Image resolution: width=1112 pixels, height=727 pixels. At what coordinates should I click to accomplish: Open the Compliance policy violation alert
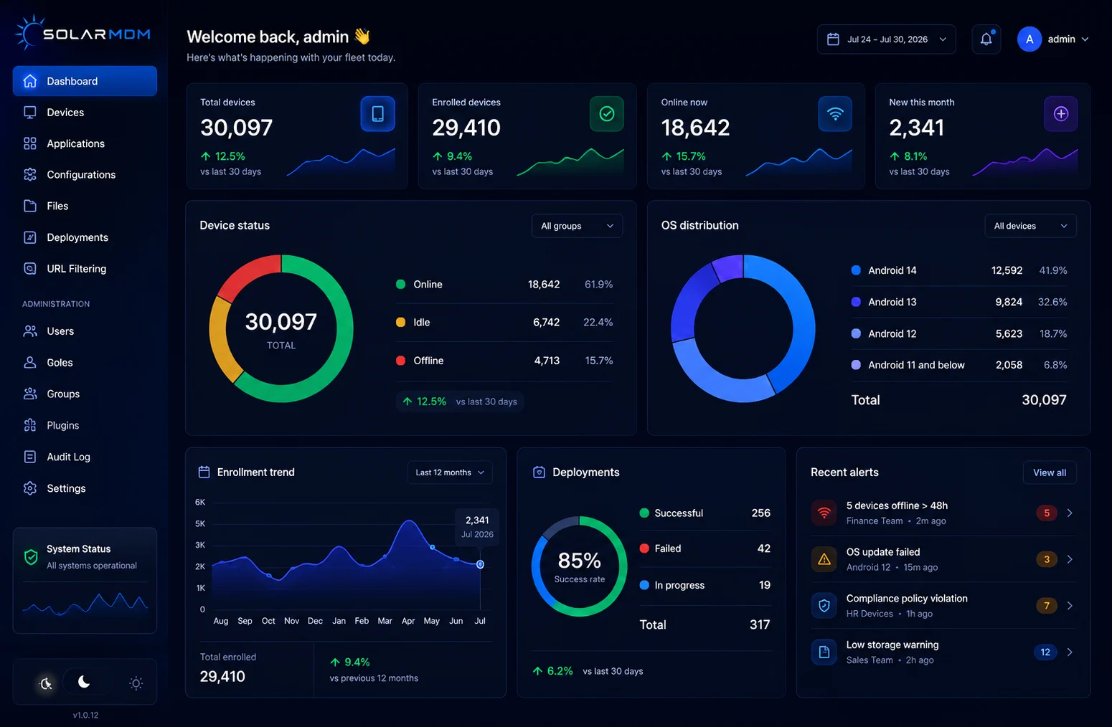click(x=943, y=606)
